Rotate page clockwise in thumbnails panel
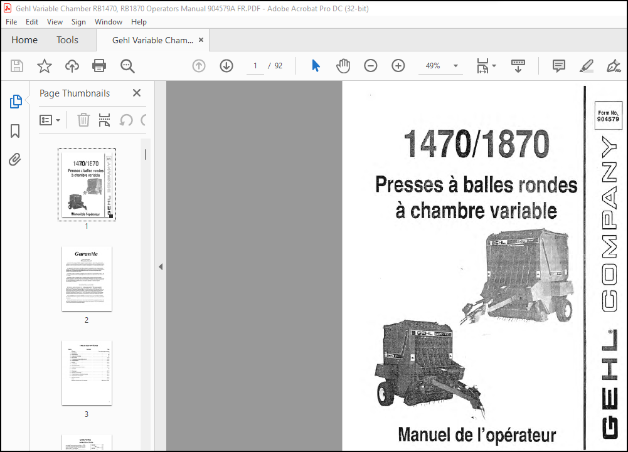The width and height of the screenshot is (628, 452). click(x=144, y=120)
